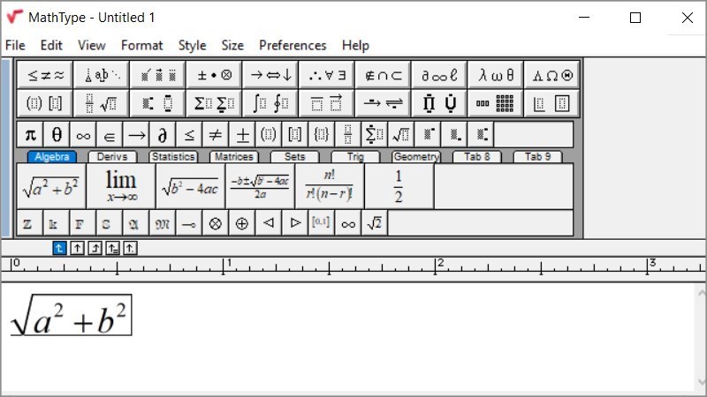Open the relational symbols palette (≤≠≈)
The height and width of the screenshot is (397, 707).
click(x=45, y=75)
